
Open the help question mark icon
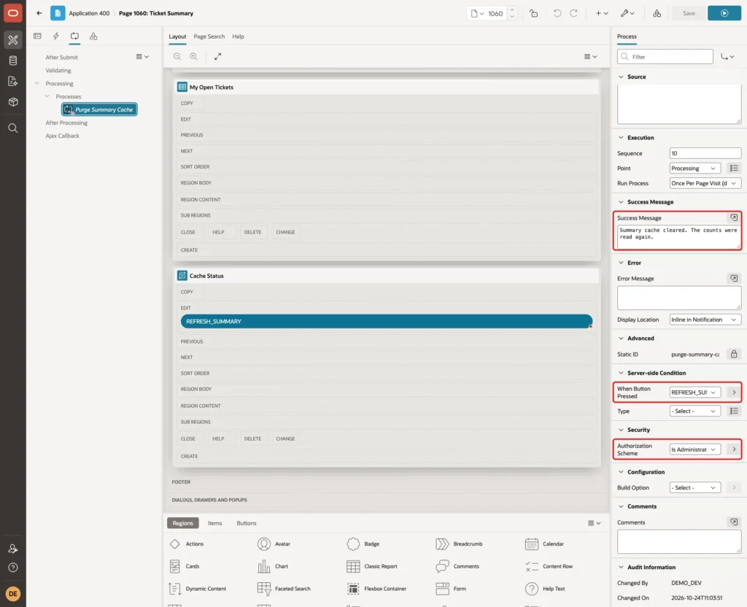(x=13, y=568)
